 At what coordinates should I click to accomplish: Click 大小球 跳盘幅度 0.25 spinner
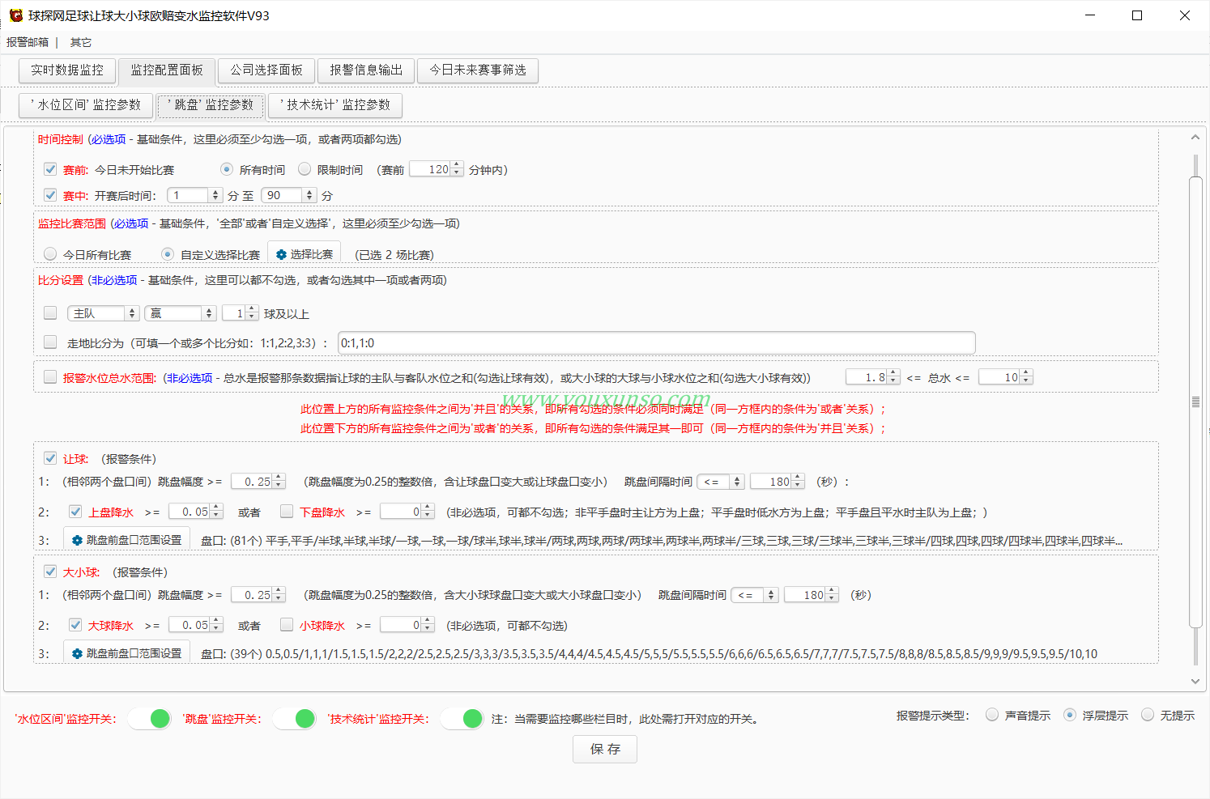tap(258, 595)
